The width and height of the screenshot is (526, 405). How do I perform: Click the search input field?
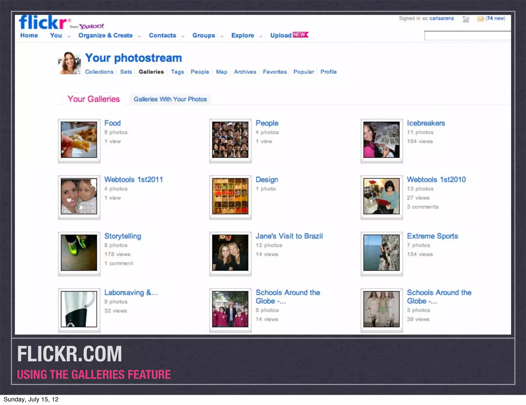467,35
